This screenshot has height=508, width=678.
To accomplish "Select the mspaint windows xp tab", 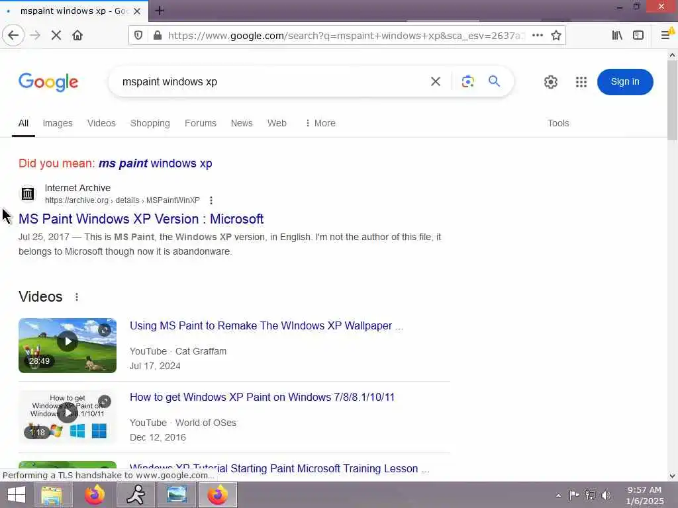I will [x=74, y=11].
